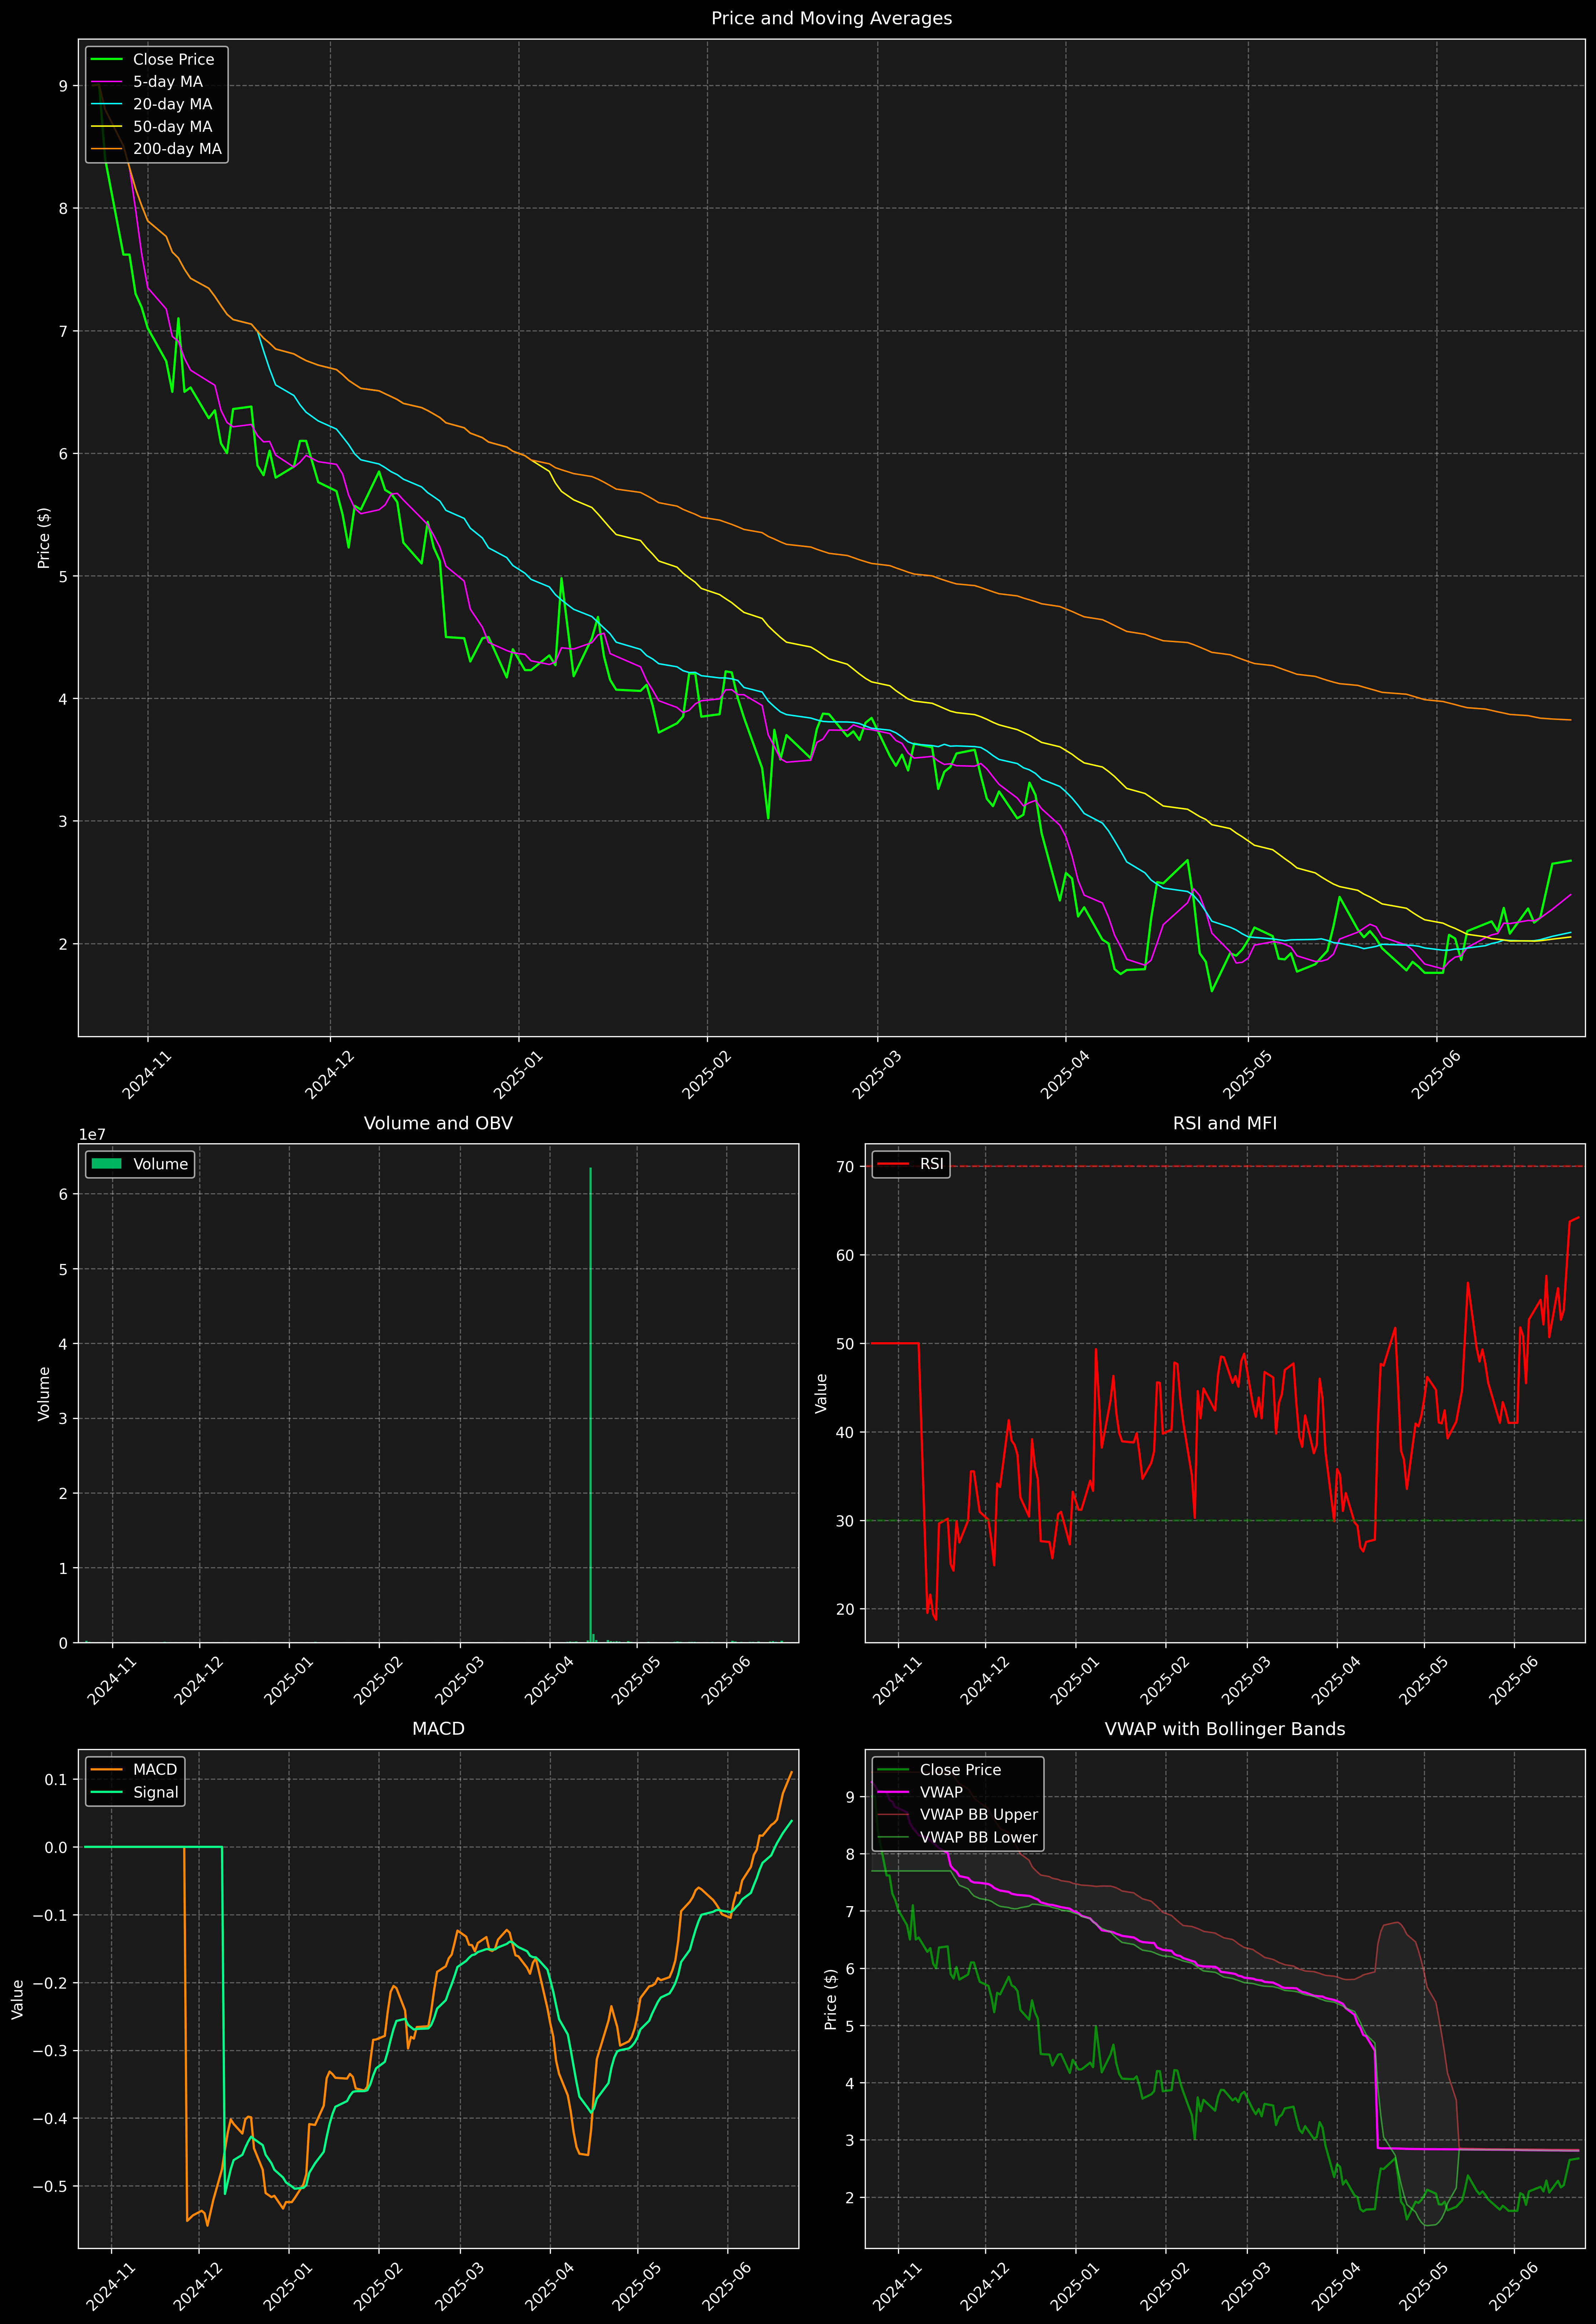Click the 'Price ($)' axis label of the top chart

(44, 538)
